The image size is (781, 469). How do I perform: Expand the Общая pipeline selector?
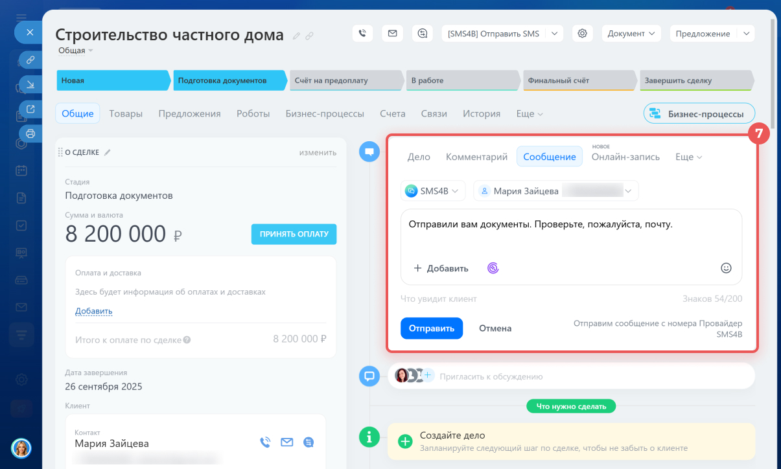pos(76,51)
